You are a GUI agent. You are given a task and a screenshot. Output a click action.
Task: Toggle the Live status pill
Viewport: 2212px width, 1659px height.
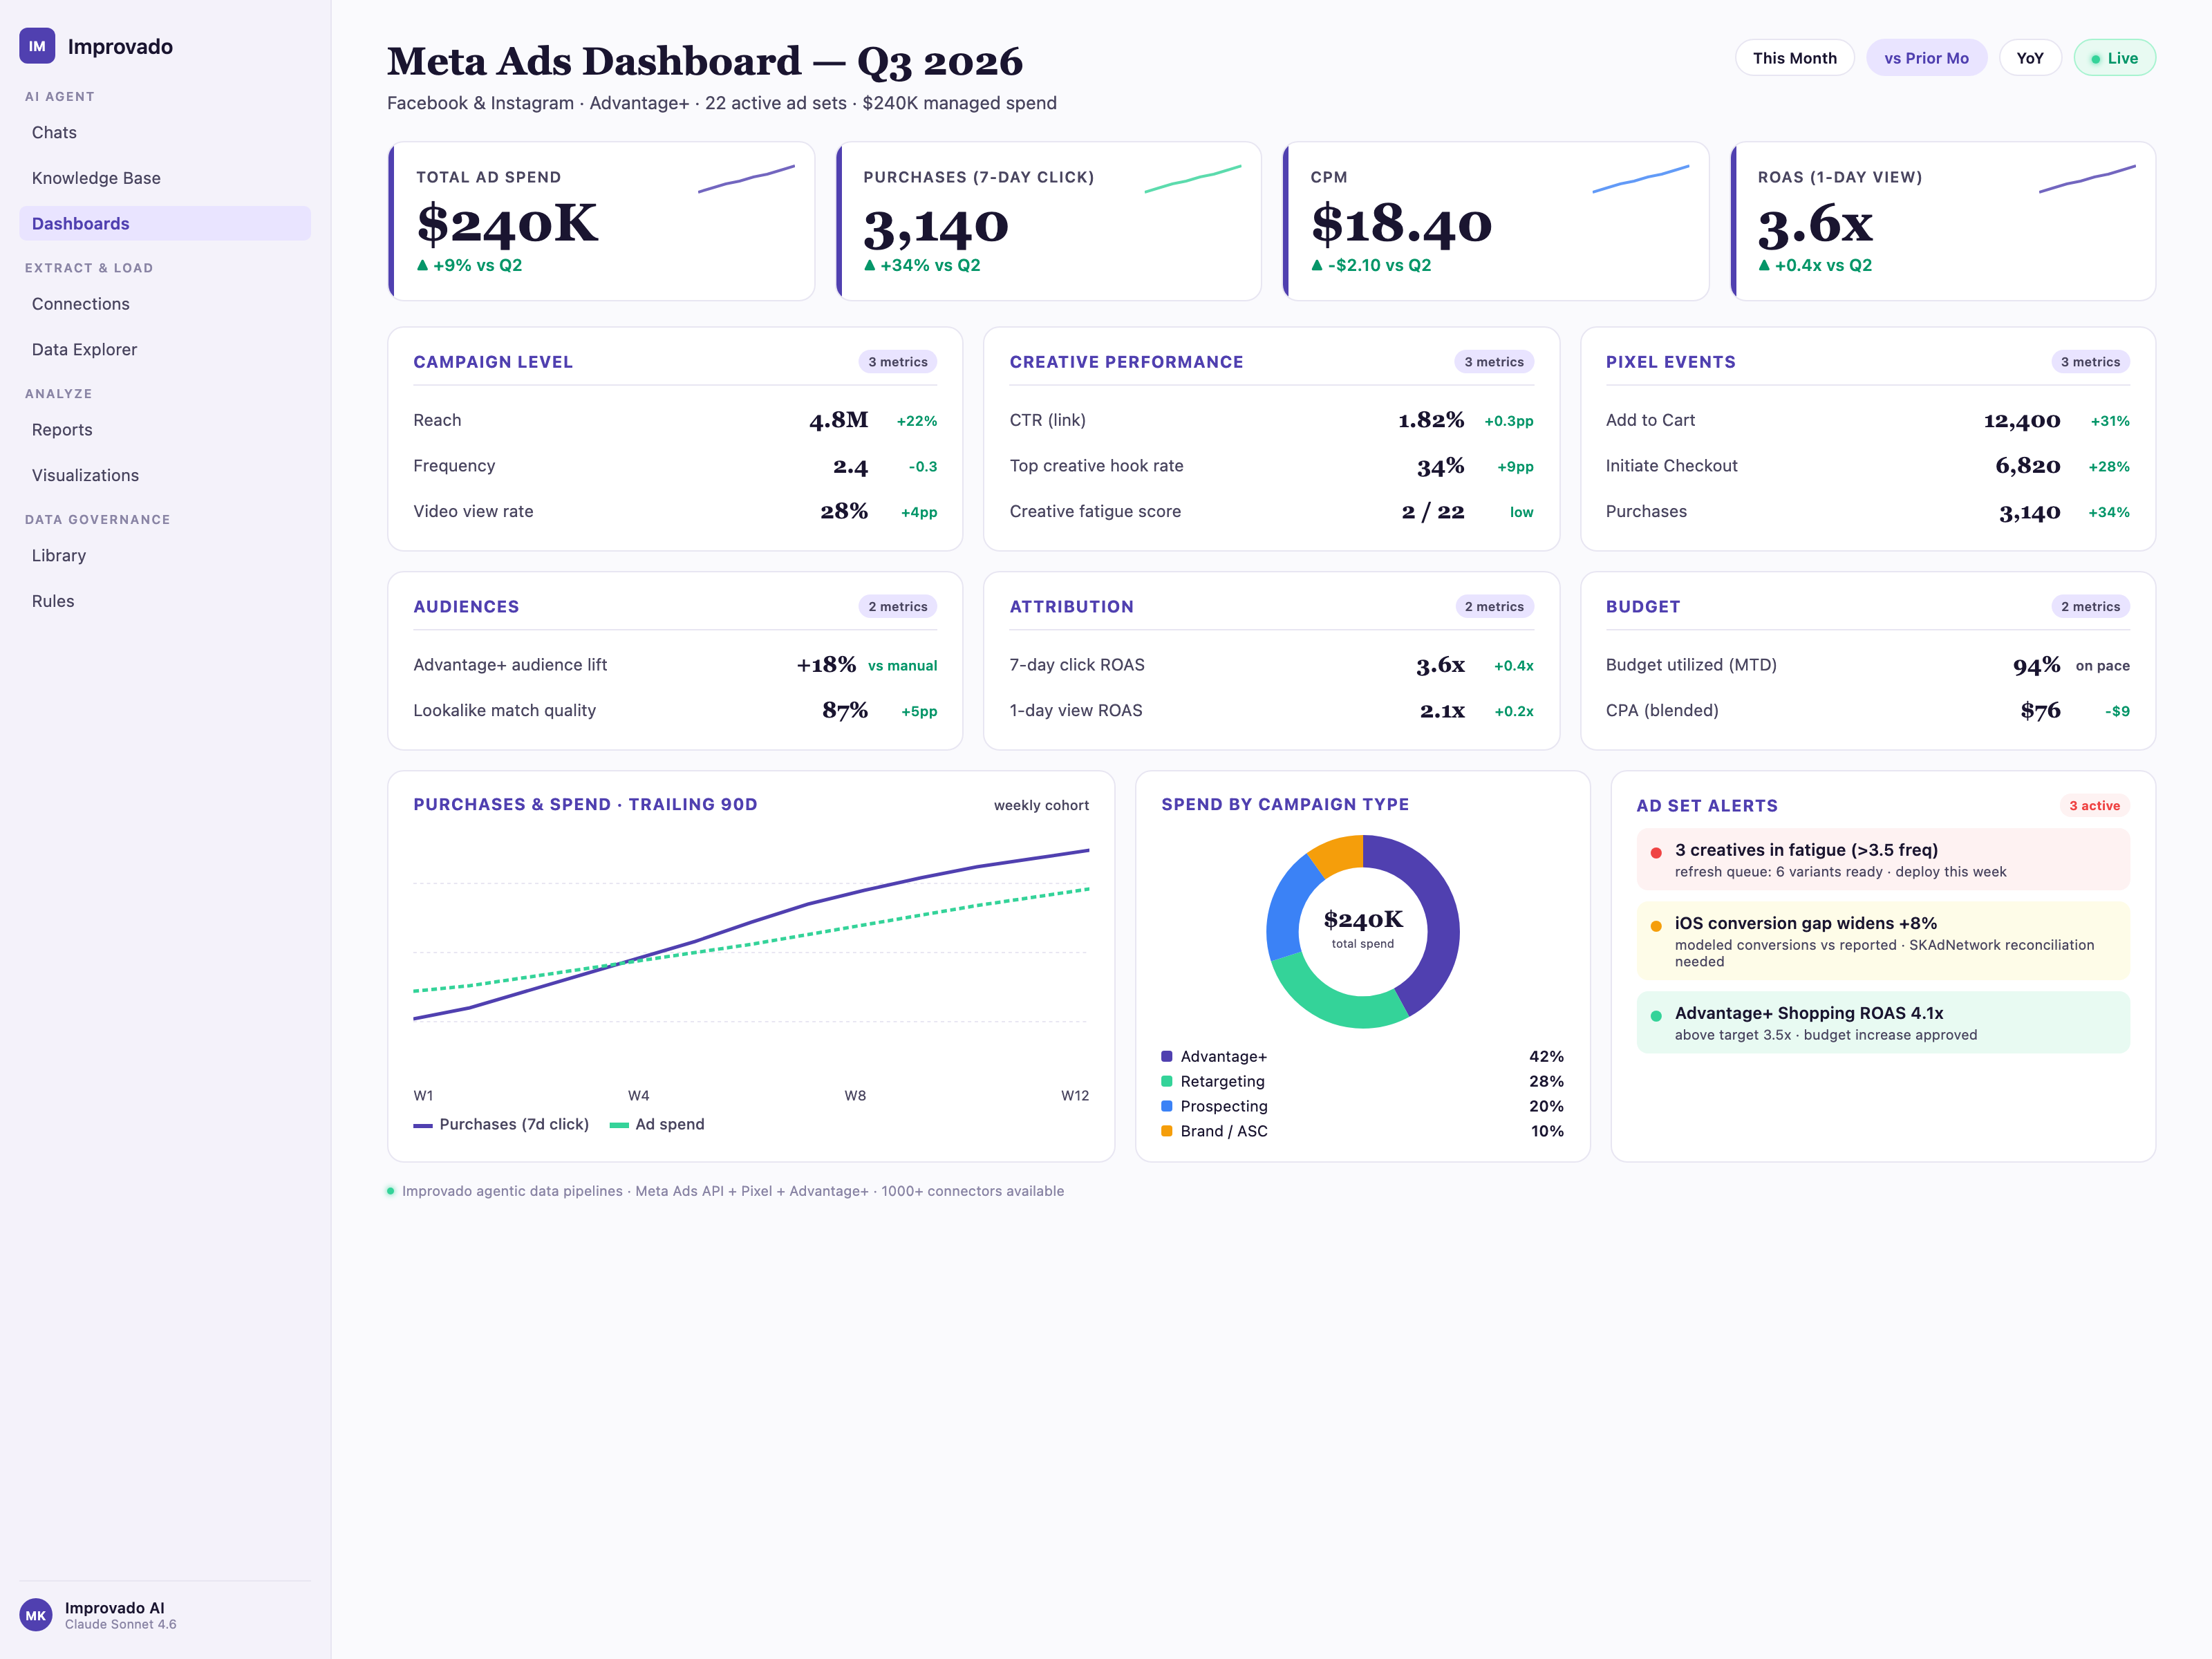tap(2114, 58)
